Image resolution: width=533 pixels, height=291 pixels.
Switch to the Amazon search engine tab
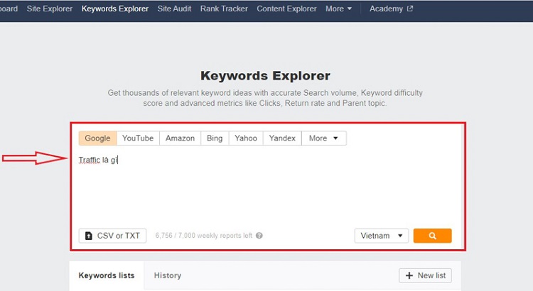pos(181,138)
